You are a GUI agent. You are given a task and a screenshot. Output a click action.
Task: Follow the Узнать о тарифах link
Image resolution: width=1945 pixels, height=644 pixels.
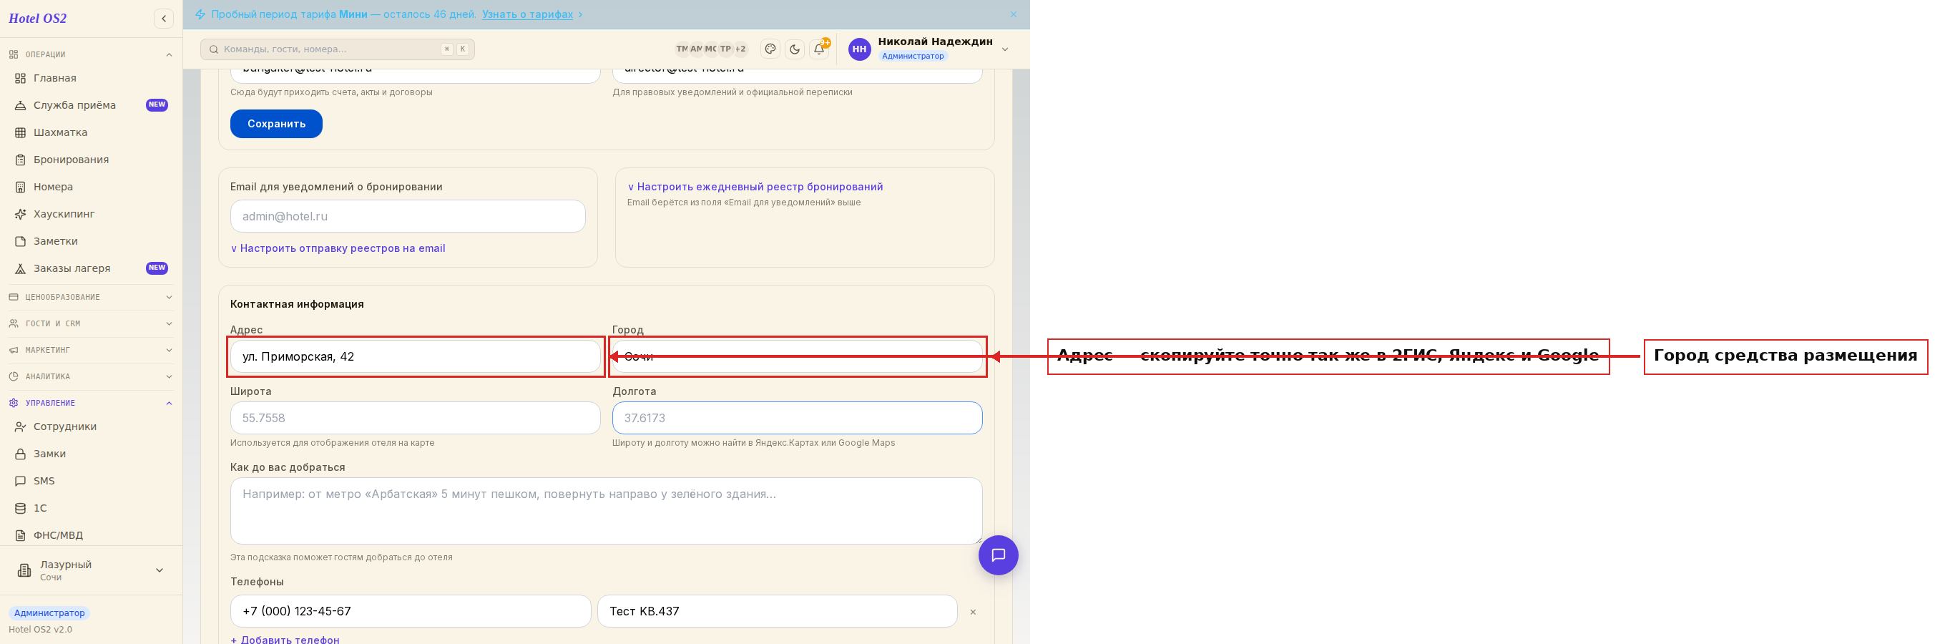point(527,14)
